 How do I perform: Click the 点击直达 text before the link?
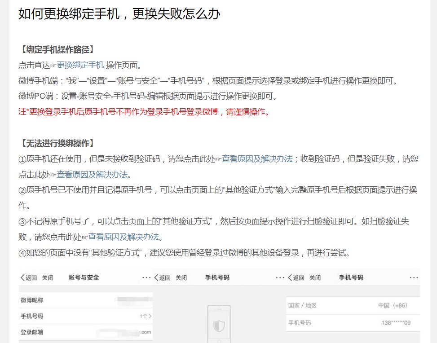pyautogui.click(x=34, y=65)
